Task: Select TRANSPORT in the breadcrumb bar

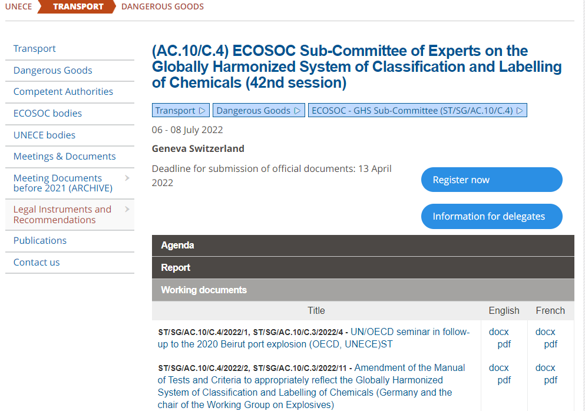Action: tap(78, 6)
